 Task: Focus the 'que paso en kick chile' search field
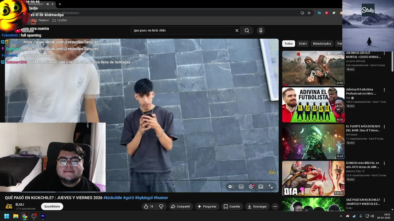pyautogui.click(x=183, y=30)
